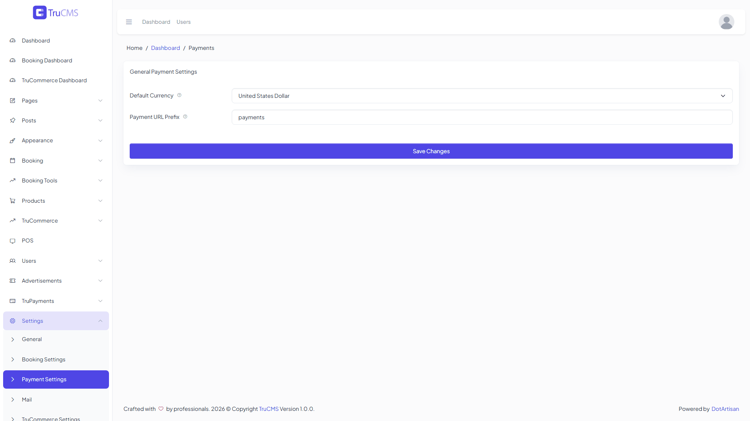Screen dimensions: 750x421
Task: Click the Payment URL Prefix help icon
Action: 185,117
